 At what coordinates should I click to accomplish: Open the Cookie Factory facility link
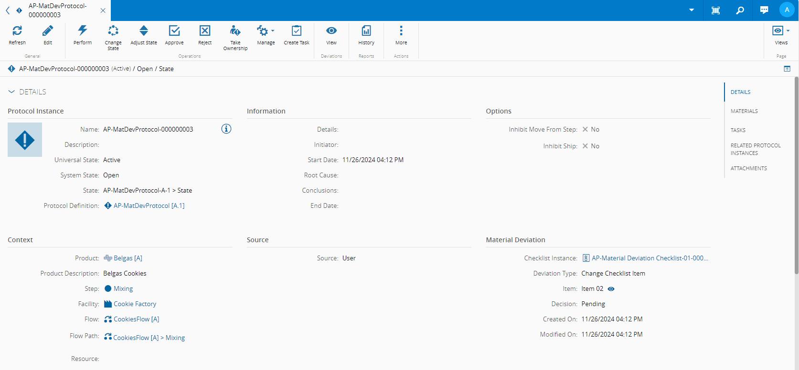tap(135, 304)
